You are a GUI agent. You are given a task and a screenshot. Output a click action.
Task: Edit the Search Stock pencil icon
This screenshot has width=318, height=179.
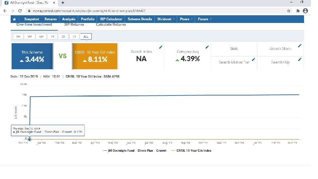[x=299, y=46]
